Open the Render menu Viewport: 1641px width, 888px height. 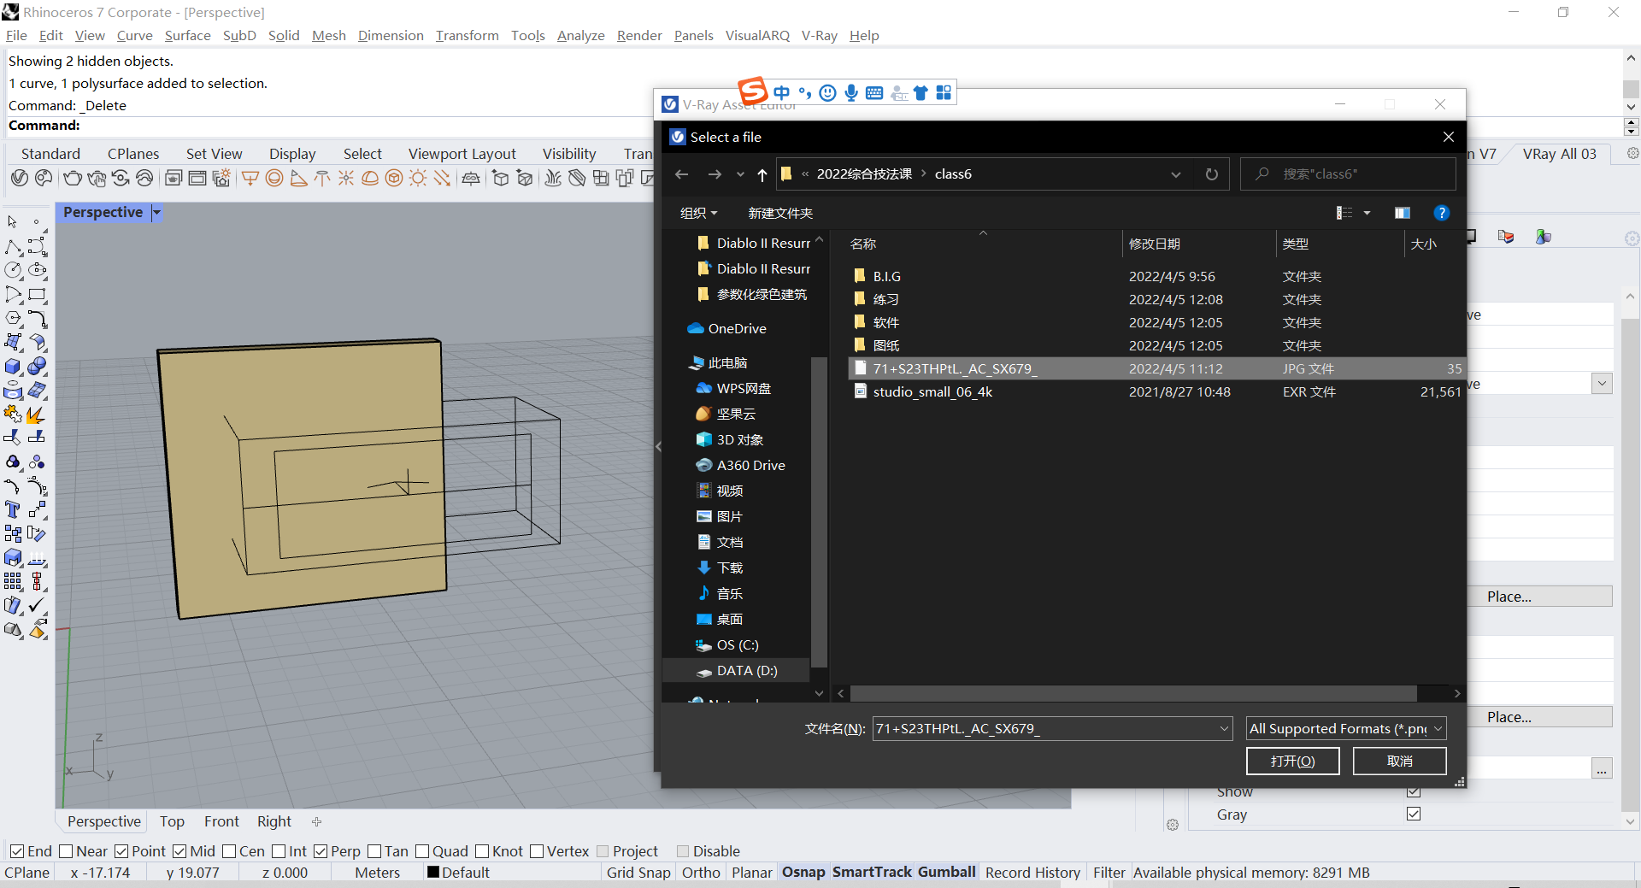pyautogui.click(x=639, y=36)
